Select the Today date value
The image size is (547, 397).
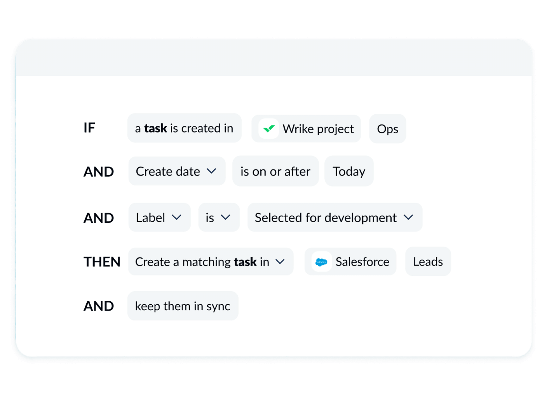[349, 171]
